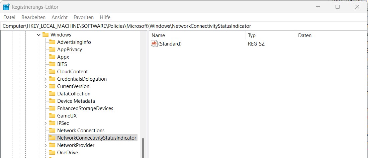
Task: Click the AppPrivacy folder icon
Action: click(x=52, y=50)
